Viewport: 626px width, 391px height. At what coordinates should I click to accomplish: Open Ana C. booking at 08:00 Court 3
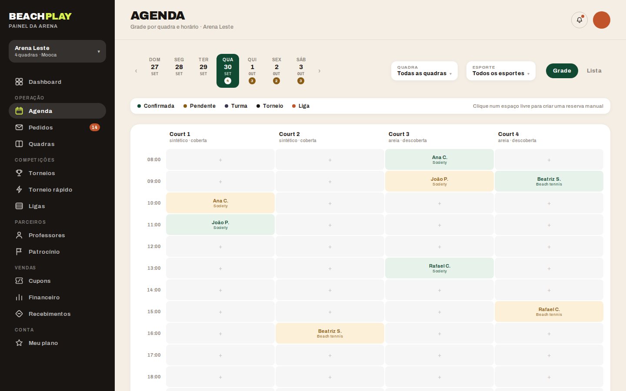[x=440, y=159]
